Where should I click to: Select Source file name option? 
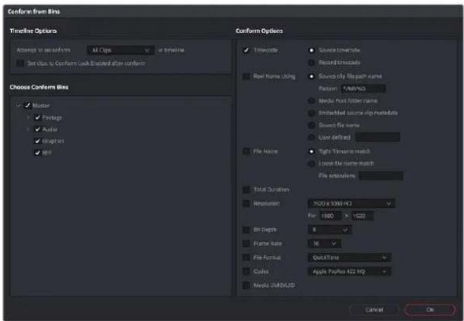pos(312,125)
